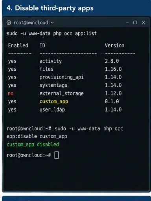Select the 'provisioning_api' app ID

point(61,77)
